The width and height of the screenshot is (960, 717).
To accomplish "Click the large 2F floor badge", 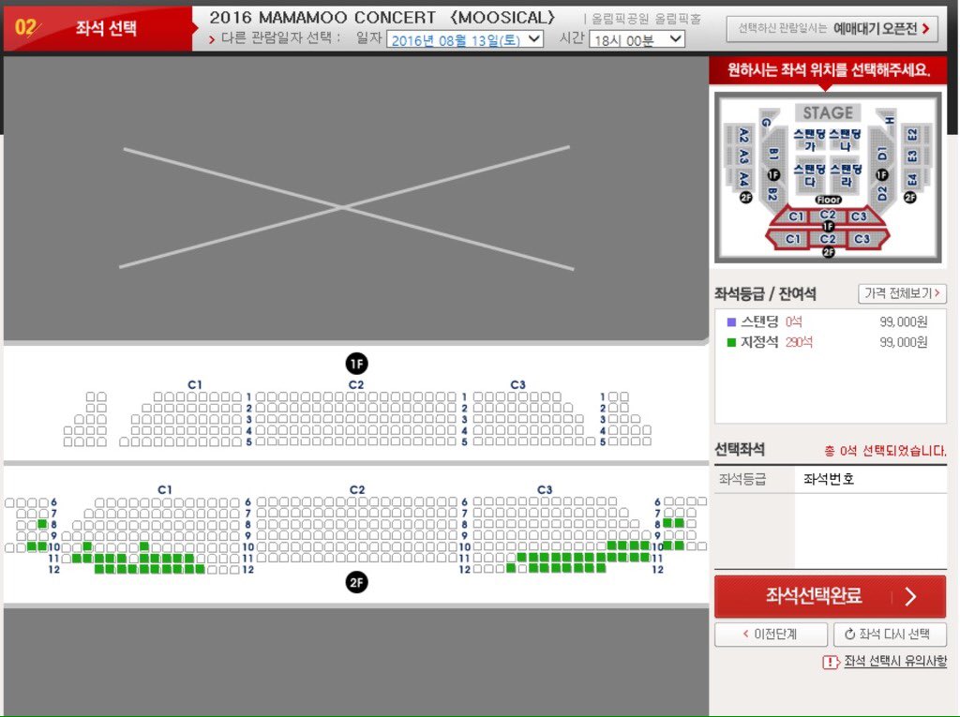I will click(356, 582).
